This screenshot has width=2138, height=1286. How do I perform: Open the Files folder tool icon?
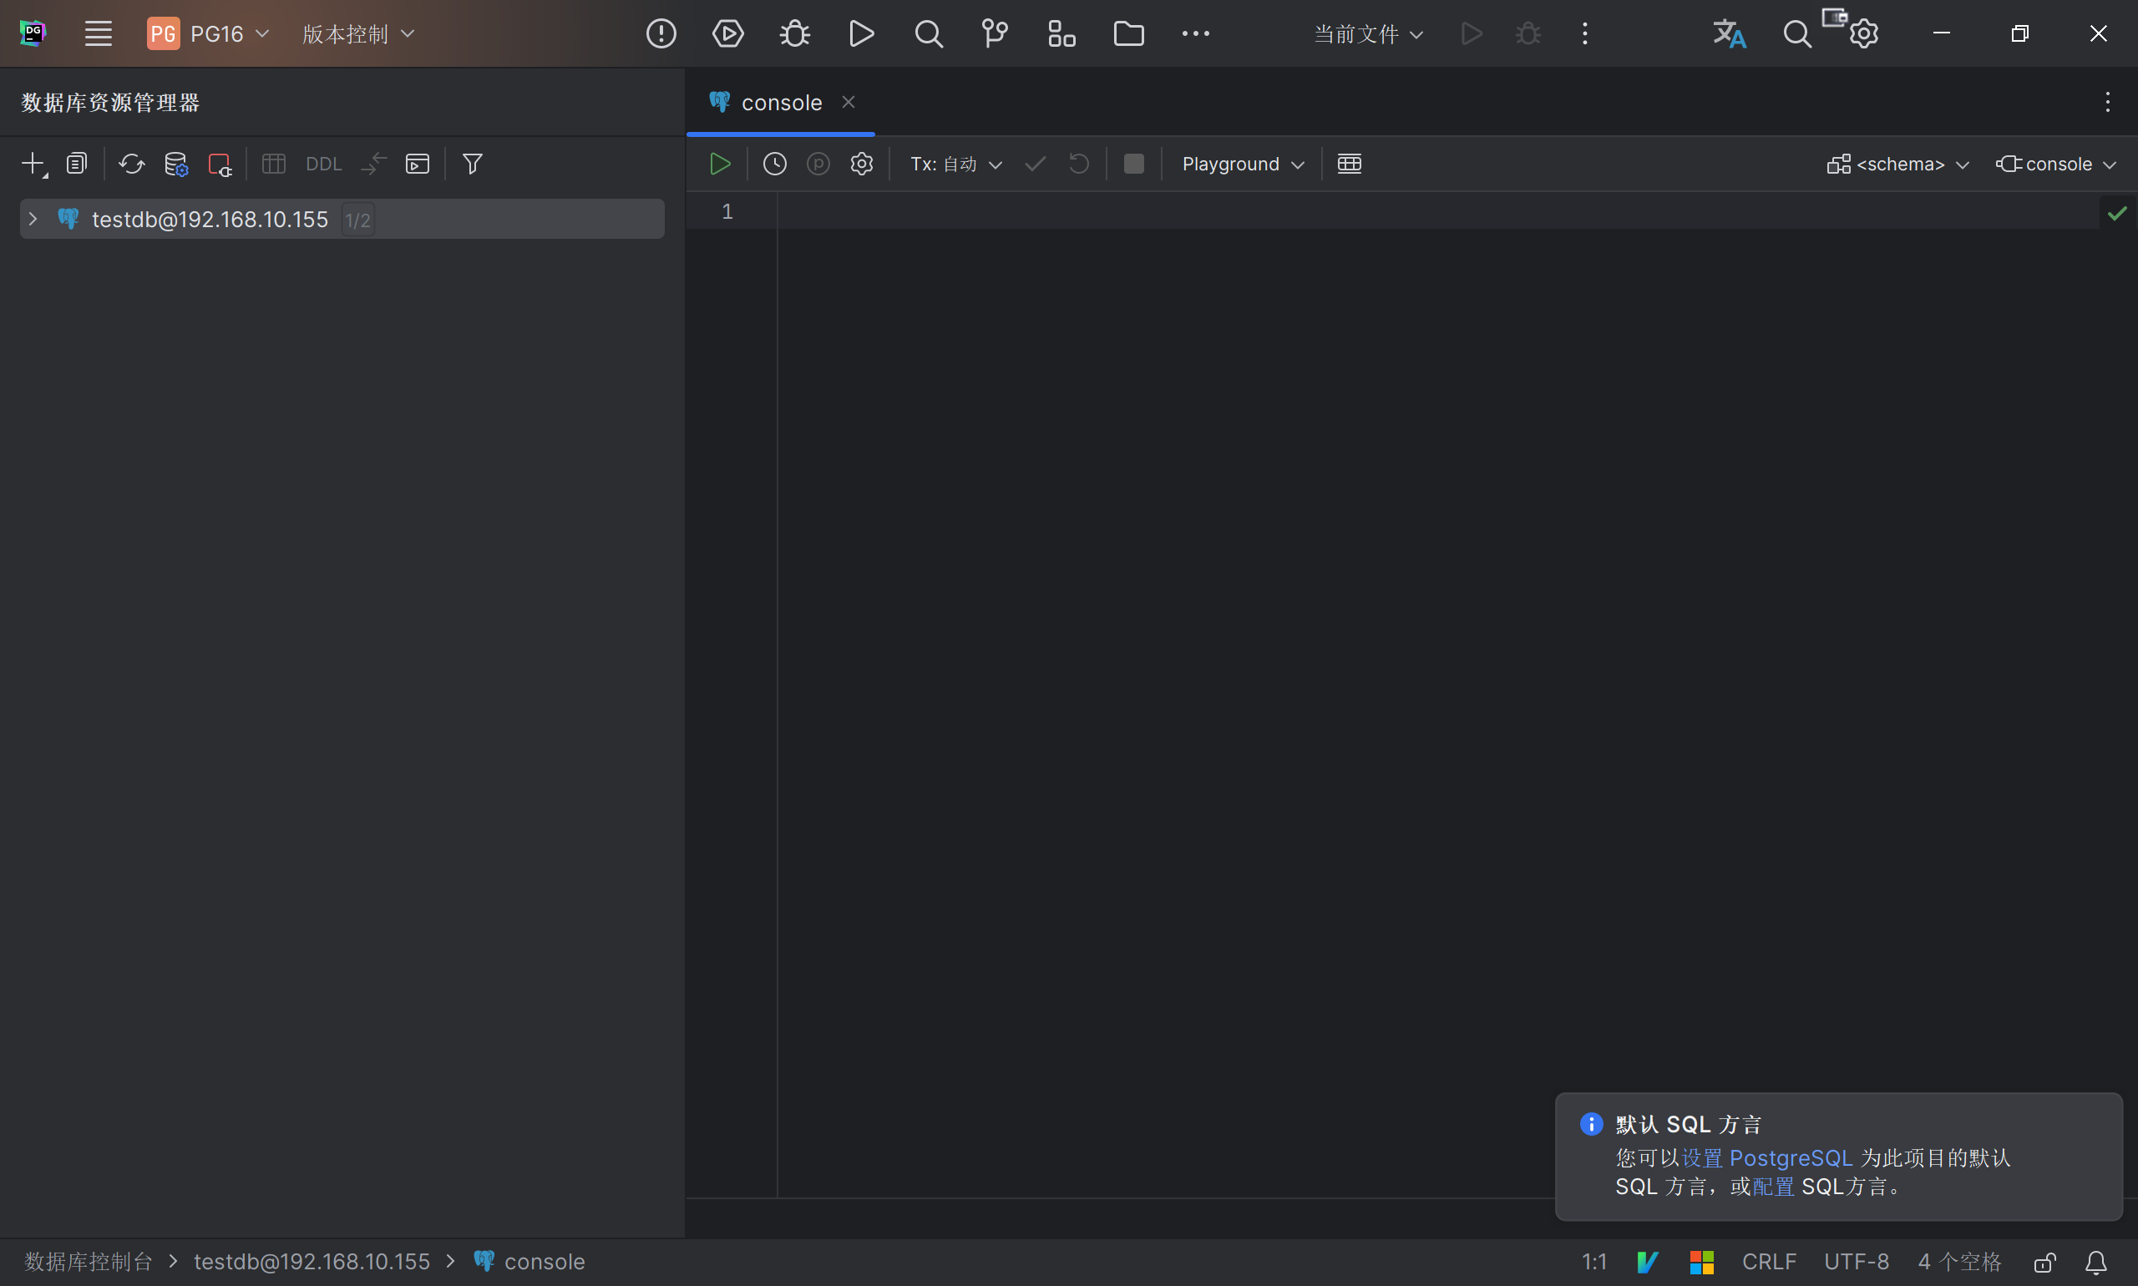1128,33
